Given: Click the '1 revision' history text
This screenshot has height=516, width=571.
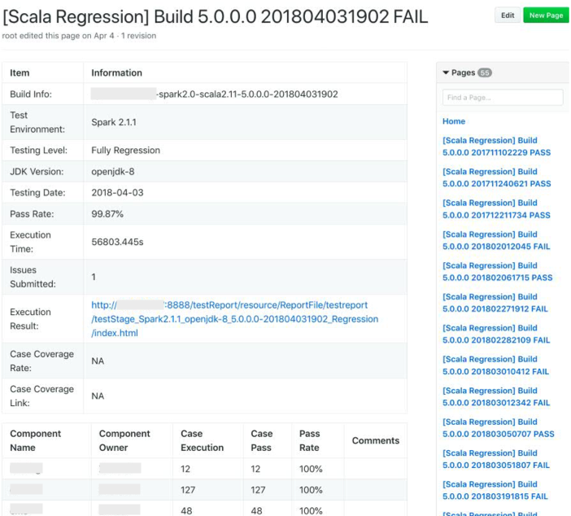Looking at the screenshot, I should (139, 36).
